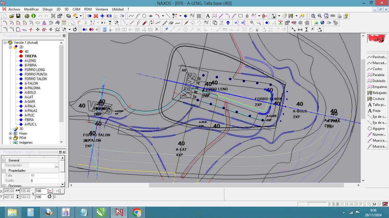The height and width of the screenshot is (218, 389).
Task: Click the horizontal dimension measure icon
Action: (x=300, y=29)
